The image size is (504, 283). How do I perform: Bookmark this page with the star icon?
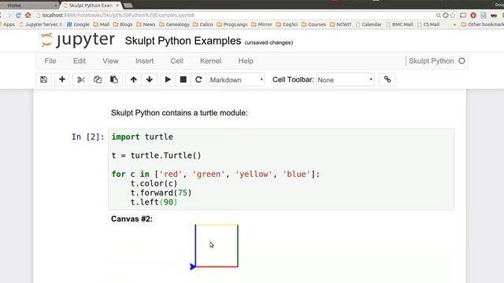pyautogui.click(x=453, y=15)
